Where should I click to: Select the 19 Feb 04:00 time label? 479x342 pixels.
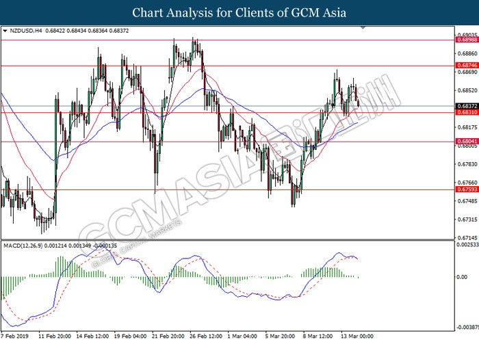[131, 337]
